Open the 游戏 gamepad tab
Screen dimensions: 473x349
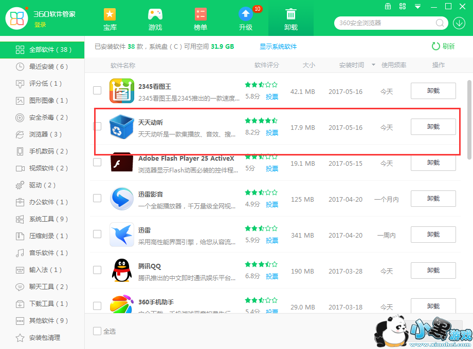click(155, 19)
